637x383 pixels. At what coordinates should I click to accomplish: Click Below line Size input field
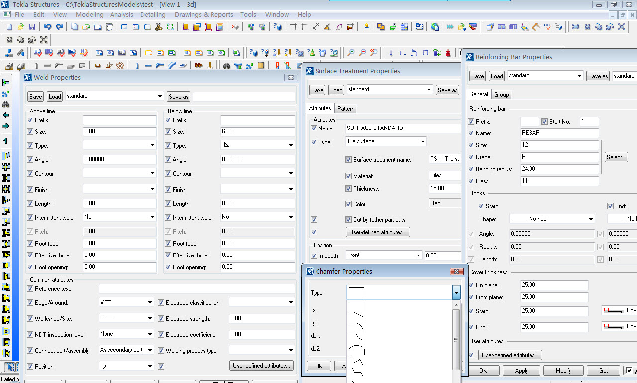[258, 132]
